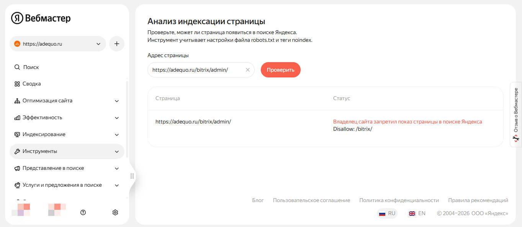This screenshot has height=227, width=522.
Task: Click the Проверить button
Action: [281, 70]
